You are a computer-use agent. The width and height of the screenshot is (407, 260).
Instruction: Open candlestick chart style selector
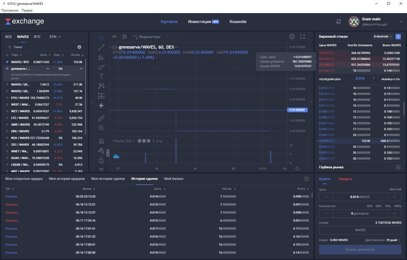coord(124,37)
